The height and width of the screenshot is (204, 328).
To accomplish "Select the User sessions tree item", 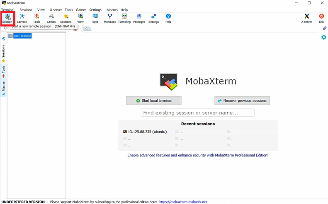I will (x=22, y=36).
